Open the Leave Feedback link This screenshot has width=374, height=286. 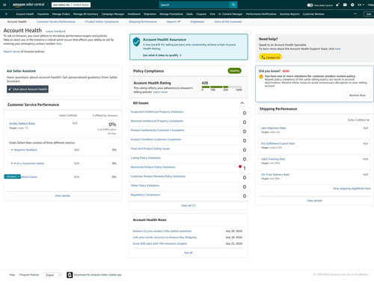coord(55,31)
